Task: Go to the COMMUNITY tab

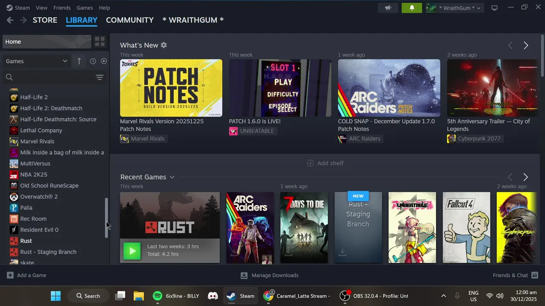Action: click(x=130, y=20)
